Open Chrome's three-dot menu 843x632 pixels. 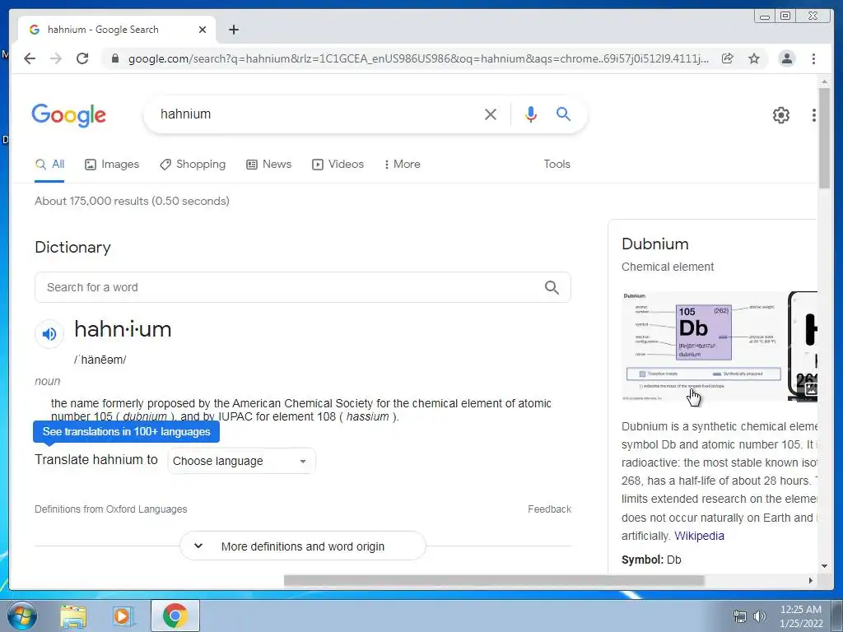813,58
